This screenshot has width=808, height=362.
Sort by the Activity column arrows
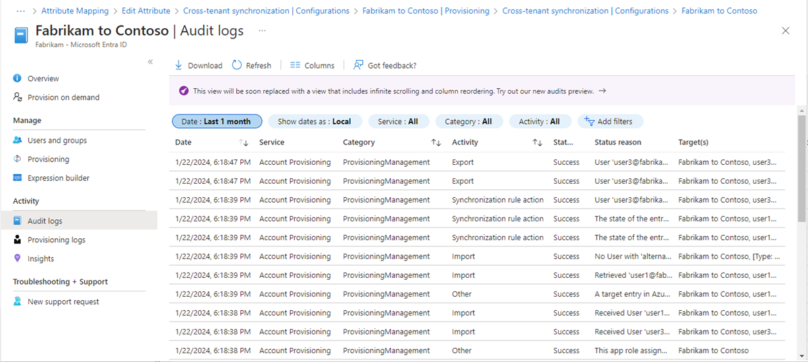point(537,143)
